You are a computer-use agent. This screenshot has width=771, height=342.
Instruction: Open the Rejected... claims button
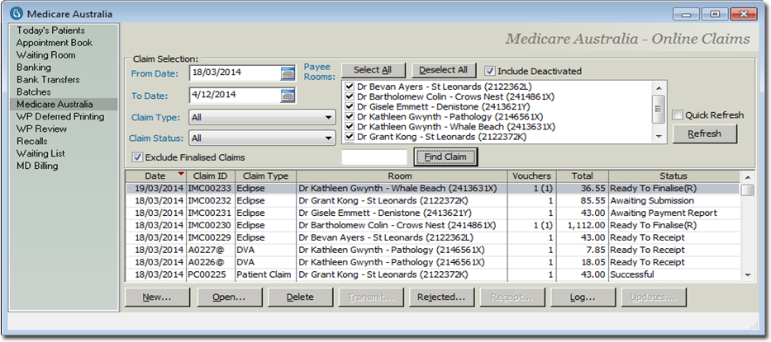click(x=441, y=297)
